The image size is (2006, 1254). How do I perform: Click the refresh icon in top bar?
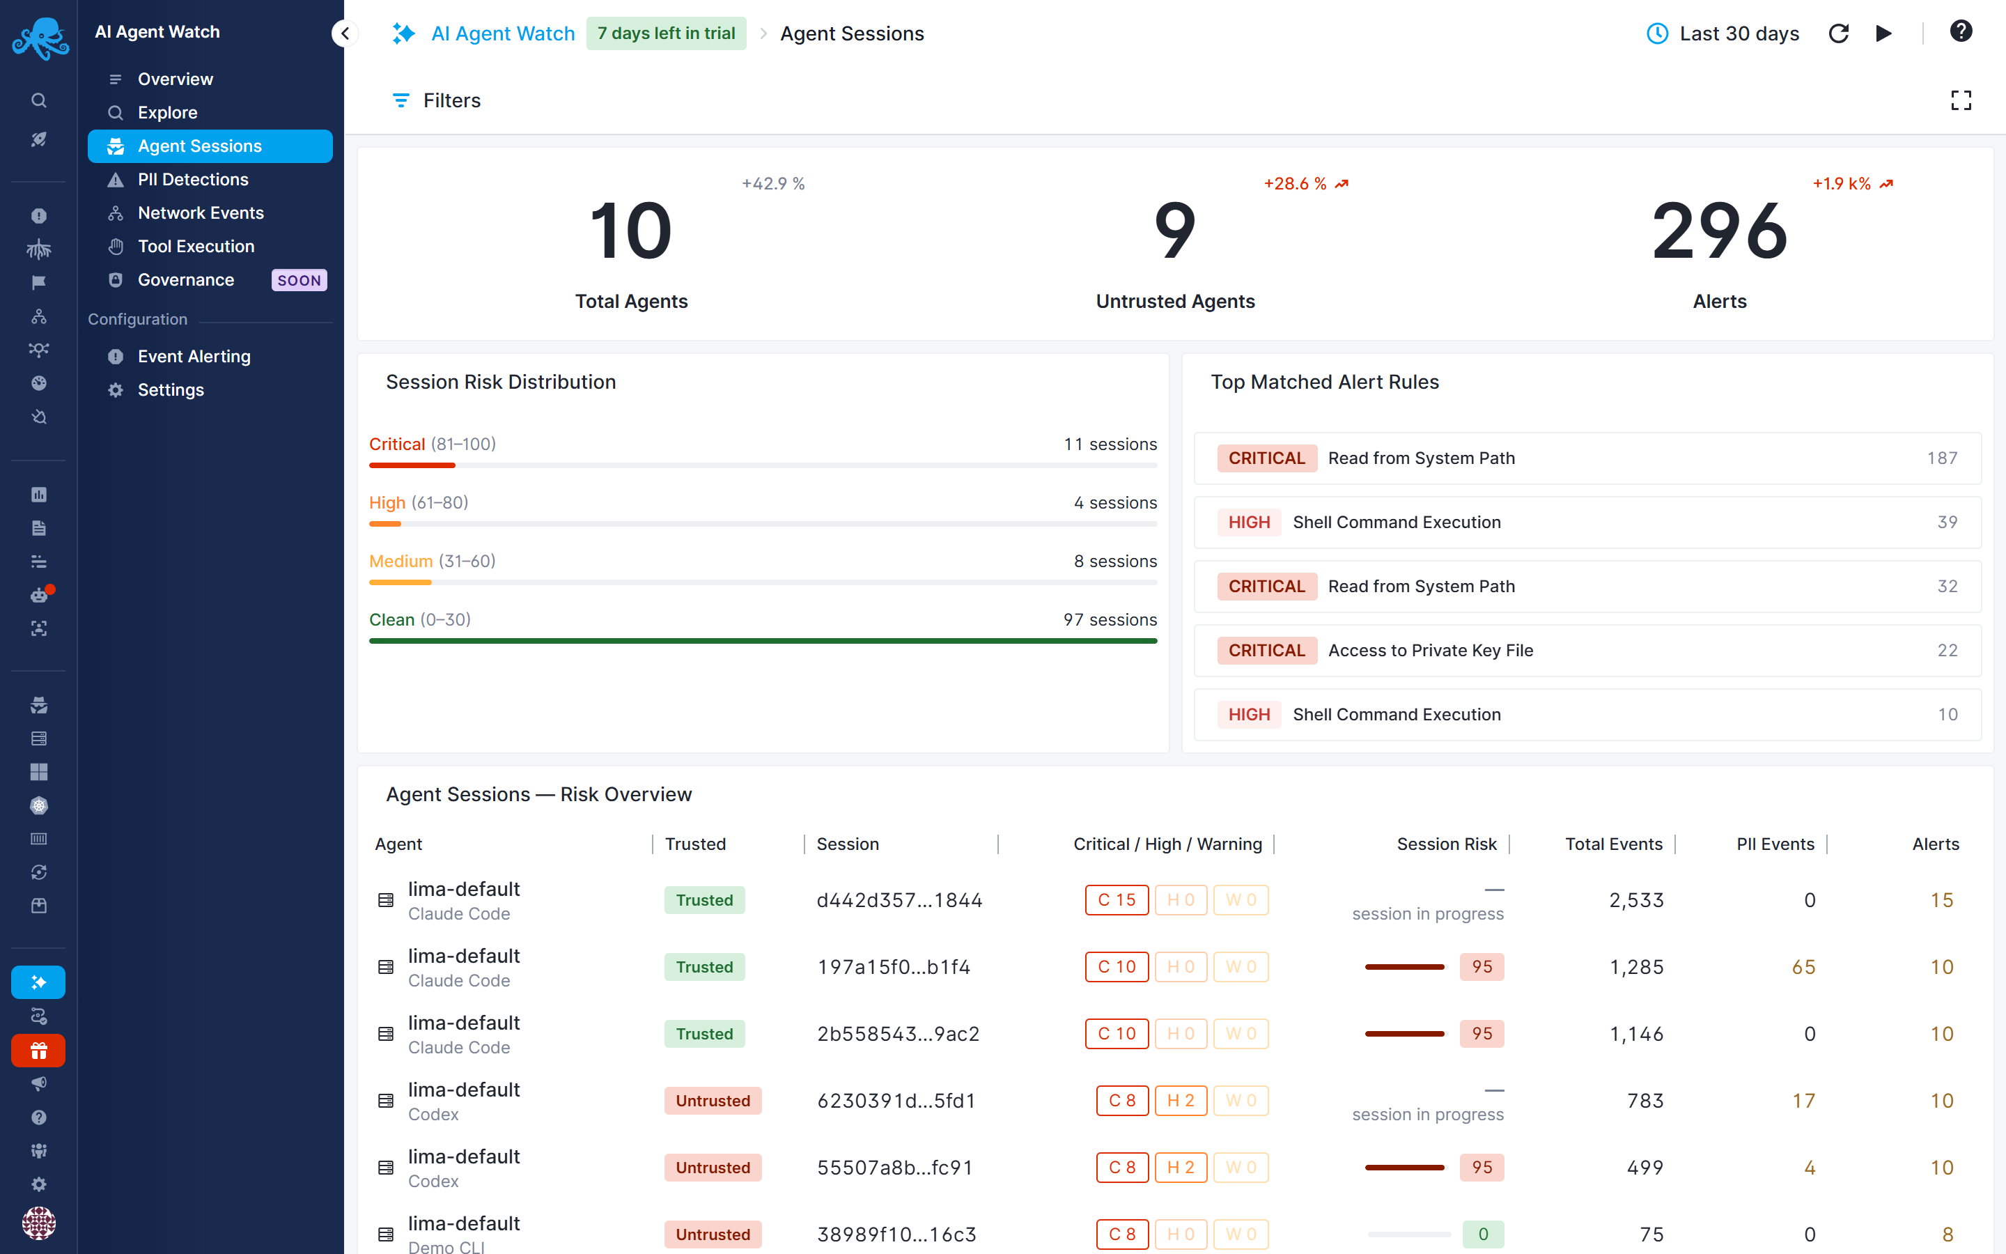[1839, 33]
